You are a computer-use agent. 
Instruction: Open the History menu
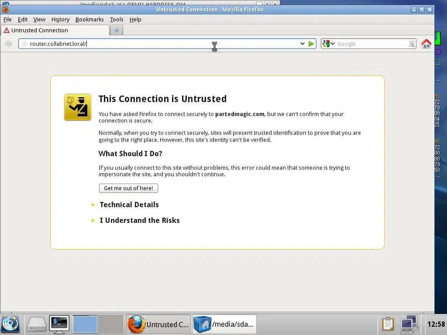pyautogui.click(x=60, y=19)
